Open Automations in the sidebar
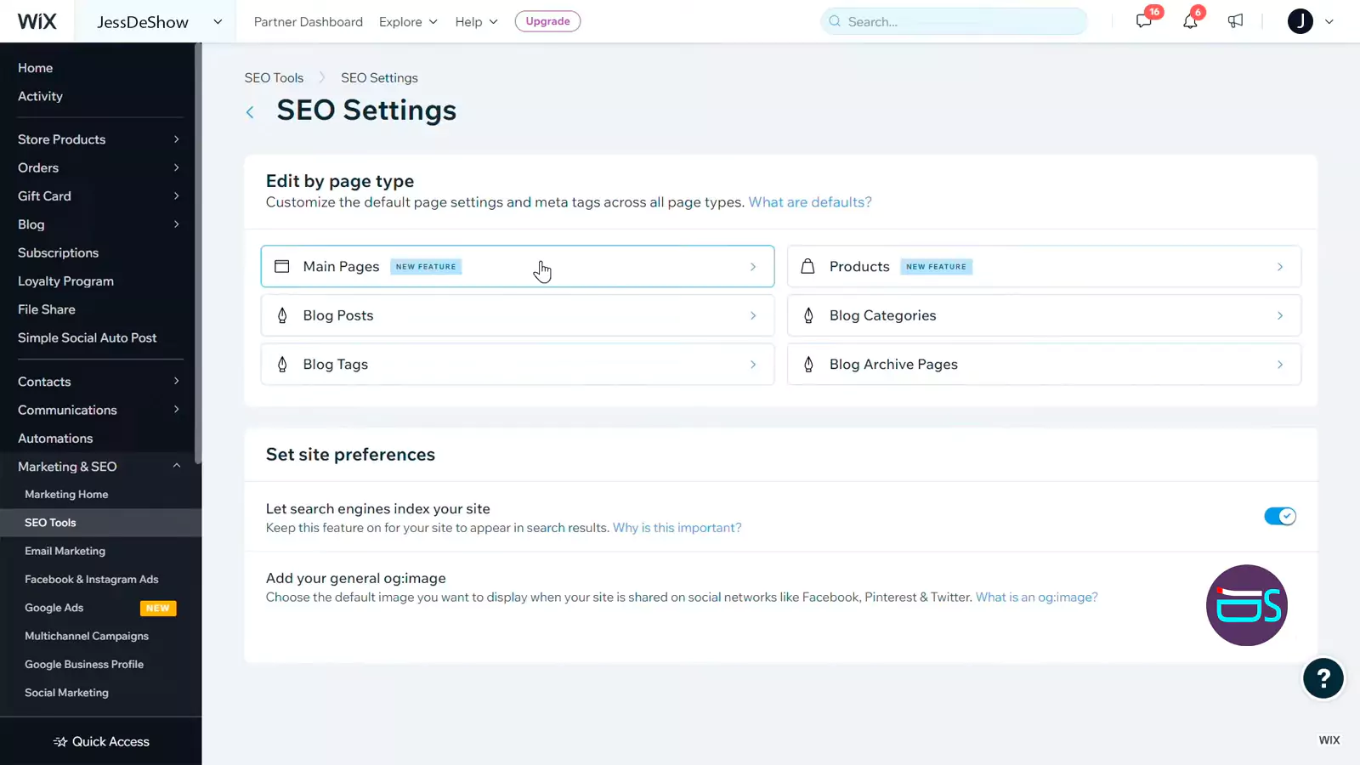 (56, 439)
